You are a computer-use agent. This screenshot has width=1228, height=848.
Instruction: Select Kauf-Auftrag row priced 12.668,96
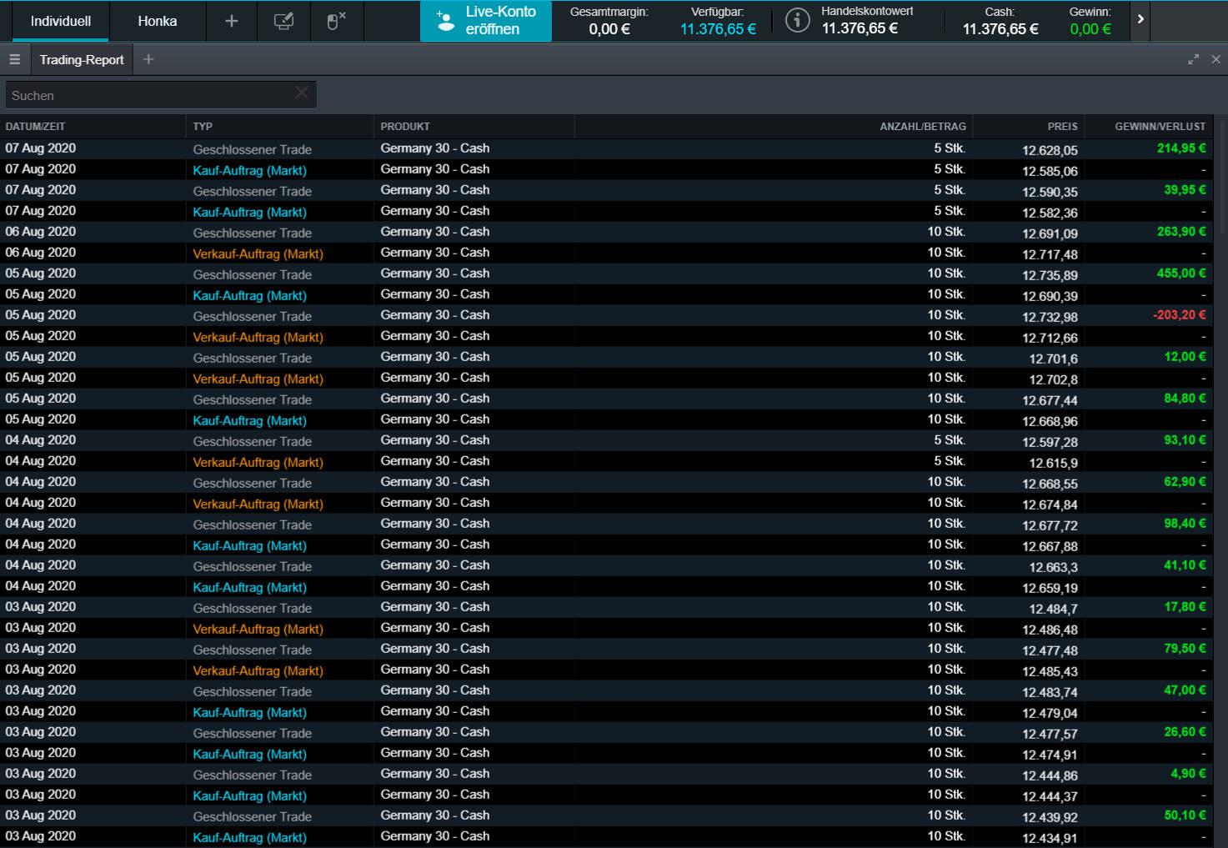[x=606, y=419]
